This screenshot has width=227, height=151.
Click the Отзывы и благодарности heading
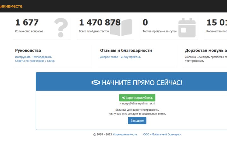(x=126, y=50)
